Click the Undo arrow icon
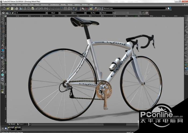The height and width of the screenshot is (133, 188). (x=41, y=8)
